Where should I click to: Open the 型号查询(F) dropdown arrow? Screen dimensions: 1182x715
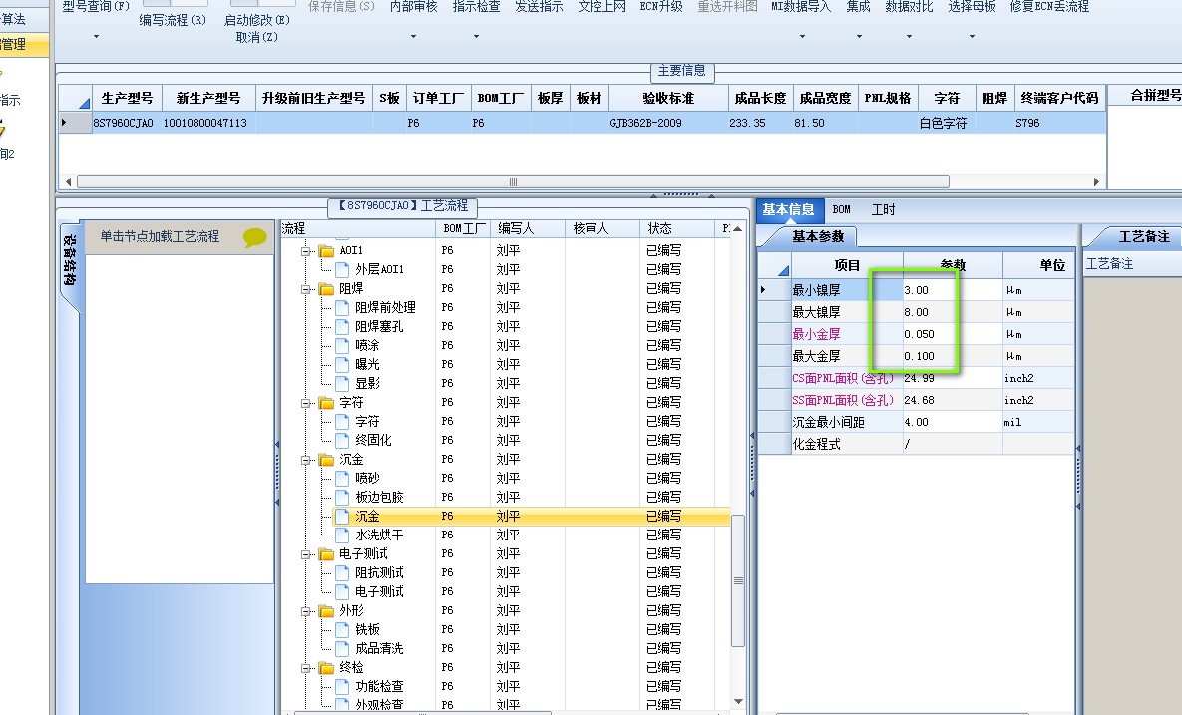[96, 36]
